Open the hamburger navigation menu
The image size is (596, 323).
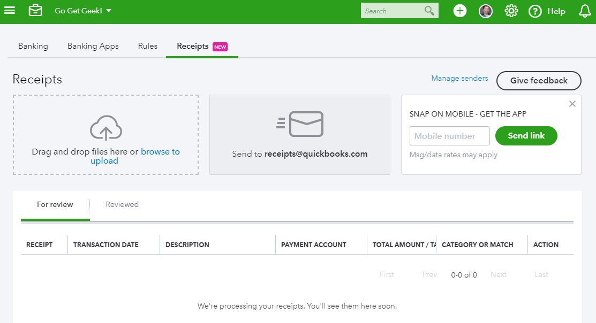[10, 10]
